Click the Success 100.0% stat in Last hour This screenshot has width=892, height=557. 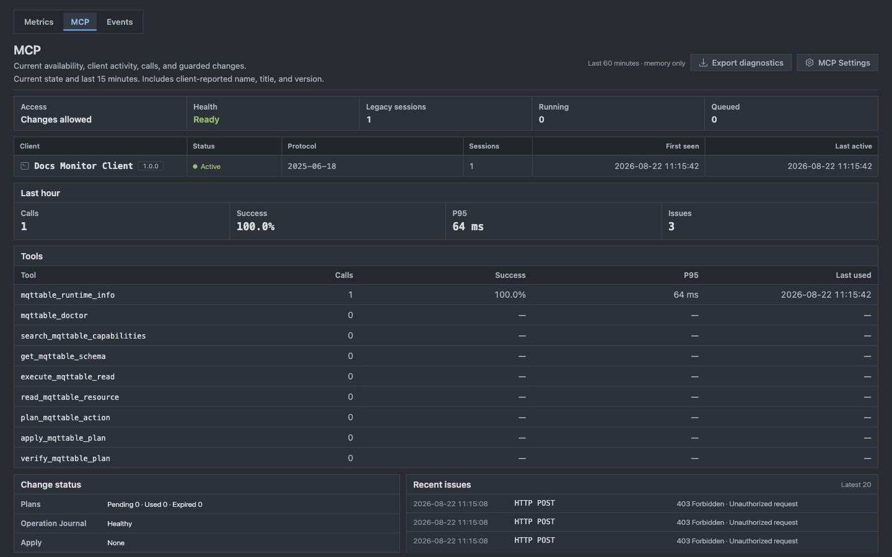click(x=338, y=221)
